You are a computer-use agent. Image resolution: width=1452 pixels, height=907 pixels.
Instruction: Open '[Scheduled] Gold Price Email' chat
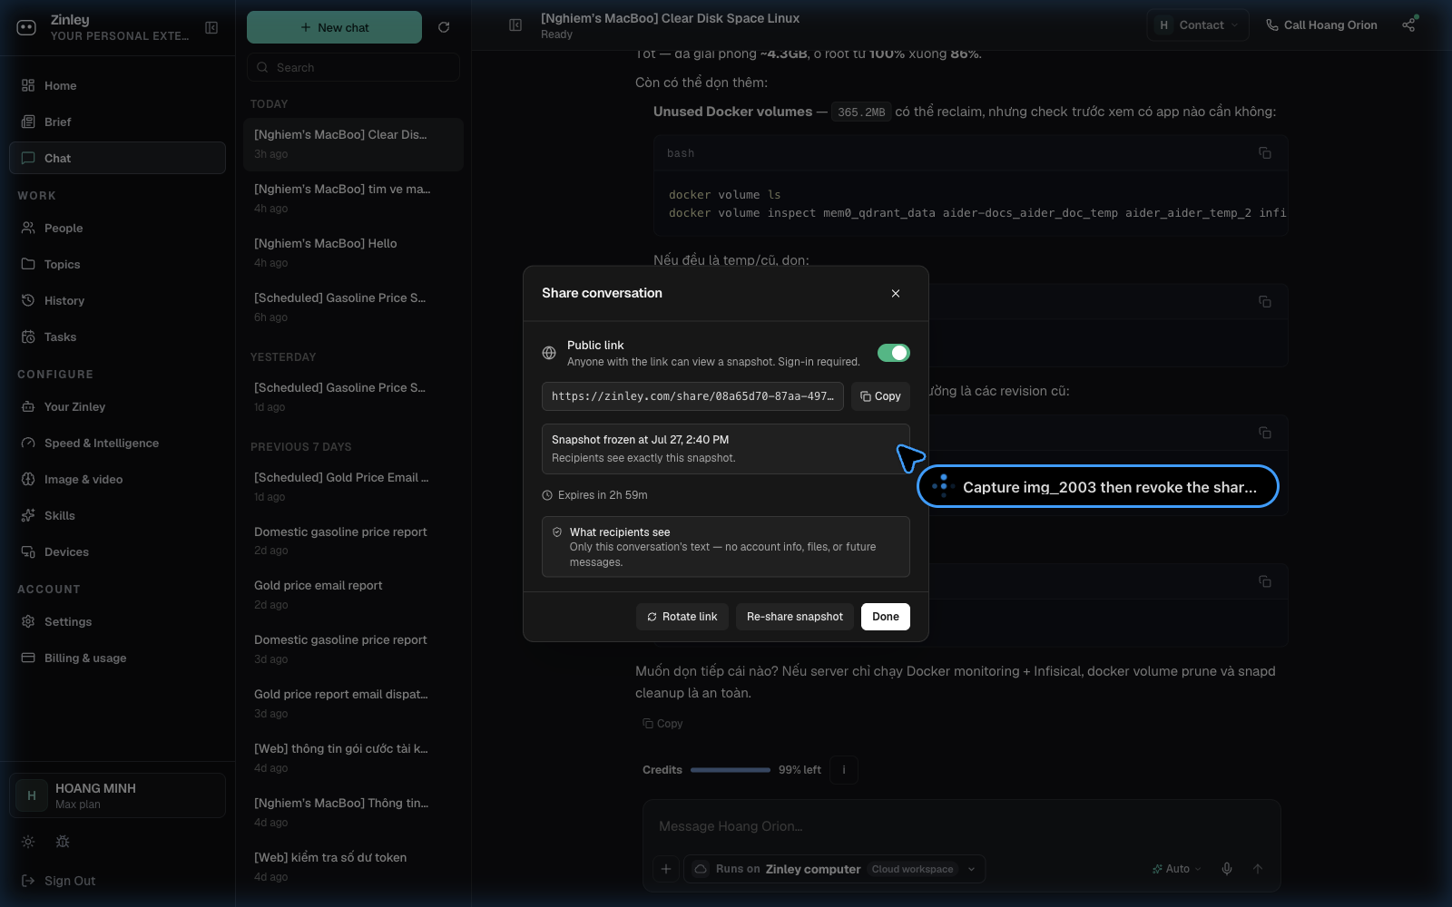coord(353,486)
